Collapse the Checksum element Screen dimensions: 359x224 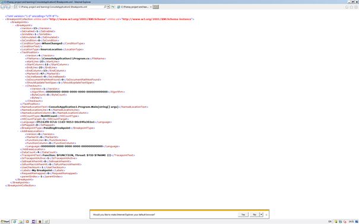point(23,86)
